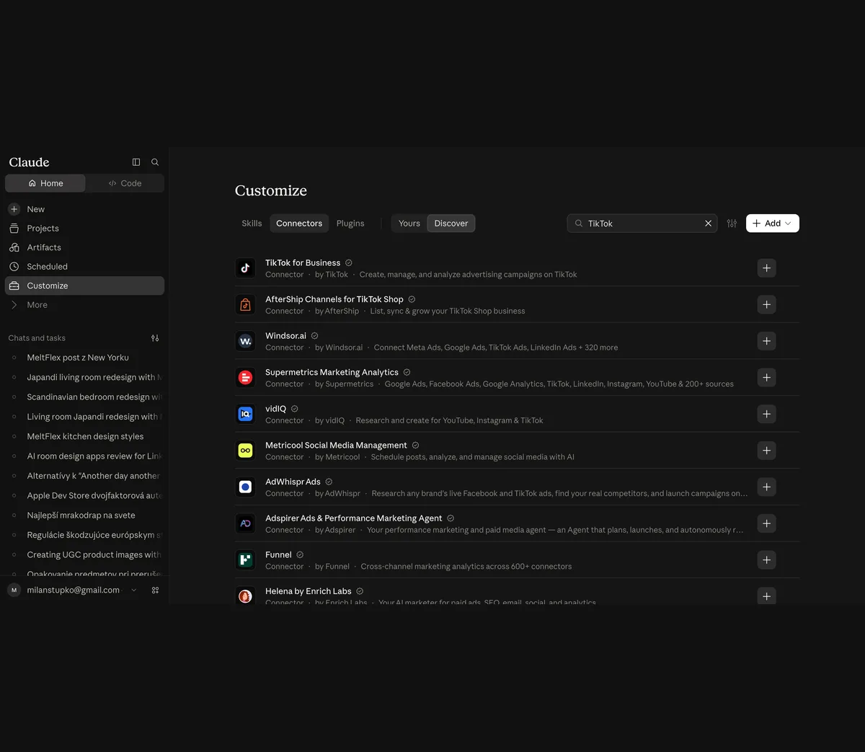Viewport: 865px width, 752px height.
Task: Click the M account avatar
Action: pyautogui.click(x=14, y=590)
